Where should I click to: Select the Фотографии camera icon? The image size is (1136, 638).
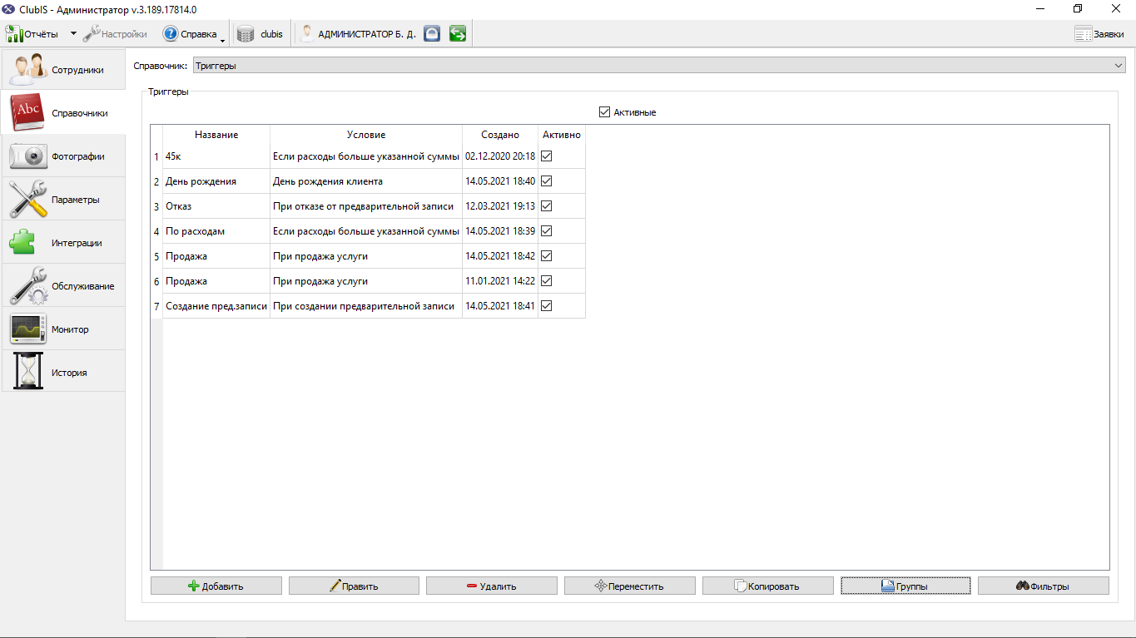pos(27,156)
